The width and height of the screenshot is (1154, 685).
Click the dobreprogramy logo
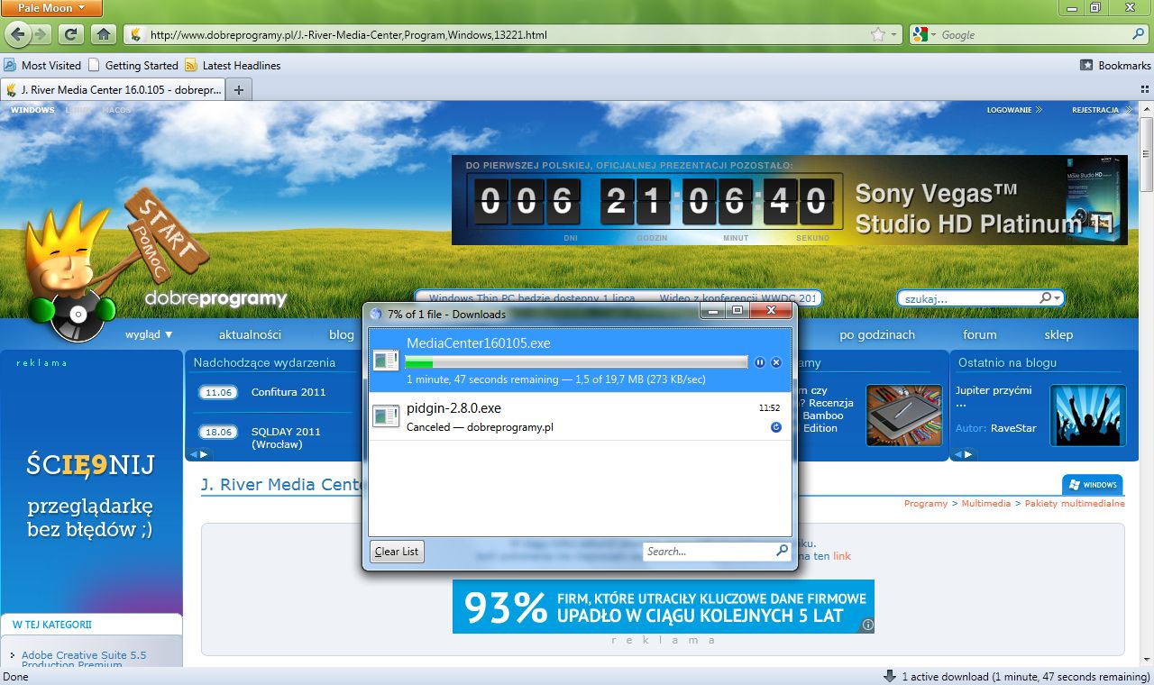point(215,299)
